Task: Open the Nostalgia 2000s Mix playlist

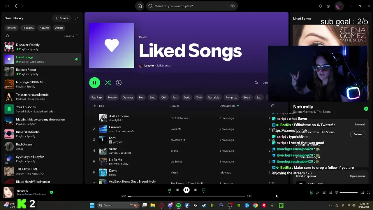Action: click(42, 84)
